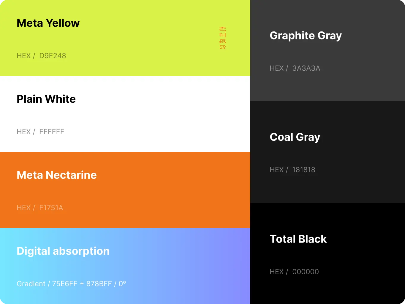Pick the pure black swatch block

point(328,254)
